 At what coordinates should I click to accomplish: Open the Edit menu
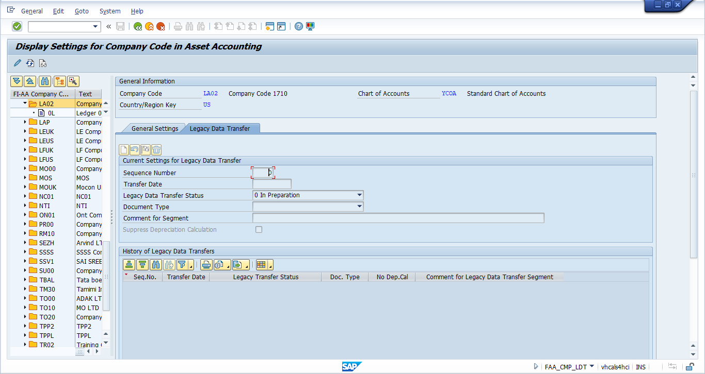click(x=58, y=11)
